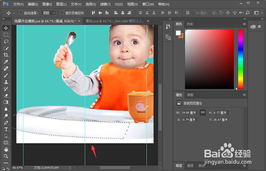Select the Quick Selection tool

point(6,48)
